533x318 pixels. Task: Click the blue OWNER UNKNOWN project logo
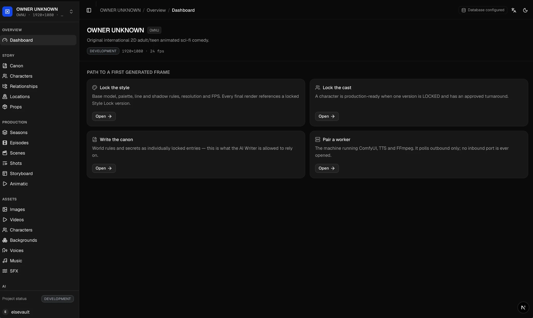pyautogui.click(x=7, y=11)
